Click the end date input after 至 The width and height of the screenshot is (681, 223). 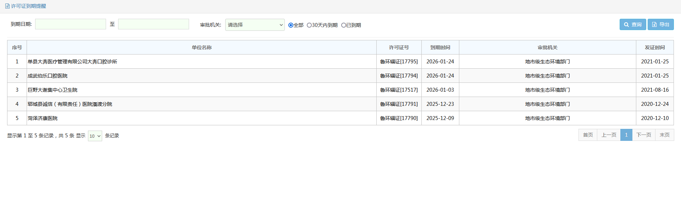(x=153, y=24)
